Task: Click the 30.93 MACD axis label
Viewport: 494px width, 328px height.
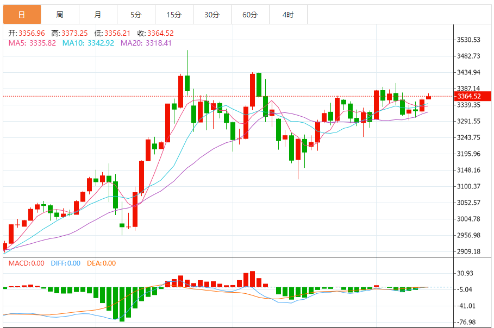Action: (465, 273)
